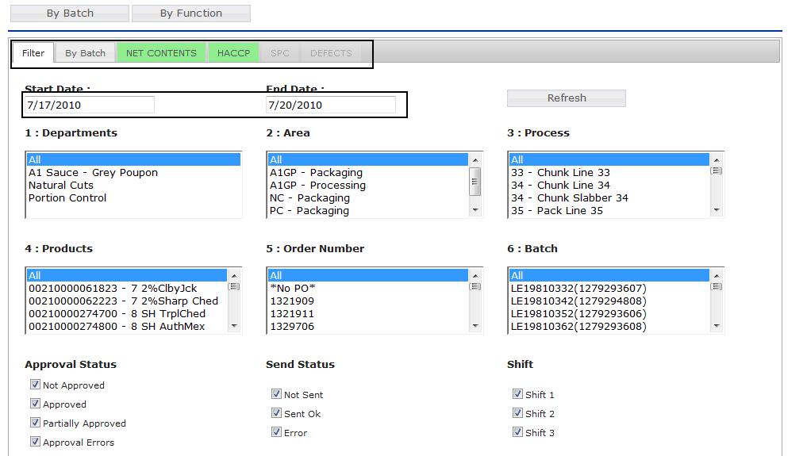Toggle the Sent Ok checkbox
This screenshot has width=807, height=456.
click(x=276, y=413)
